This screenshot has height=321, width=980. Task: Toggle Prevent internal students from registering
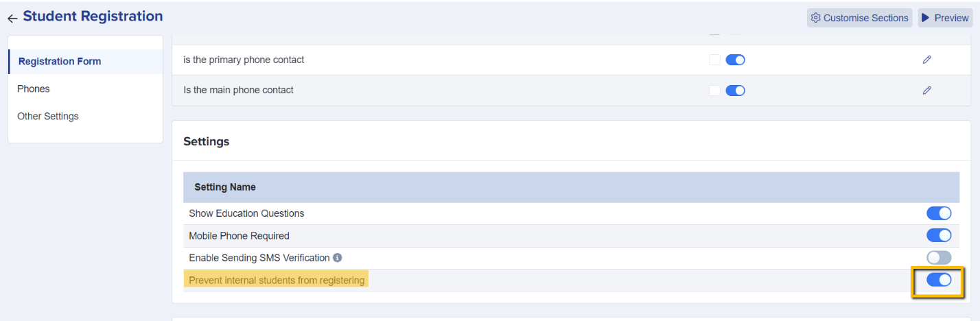[x=939, y=280]
